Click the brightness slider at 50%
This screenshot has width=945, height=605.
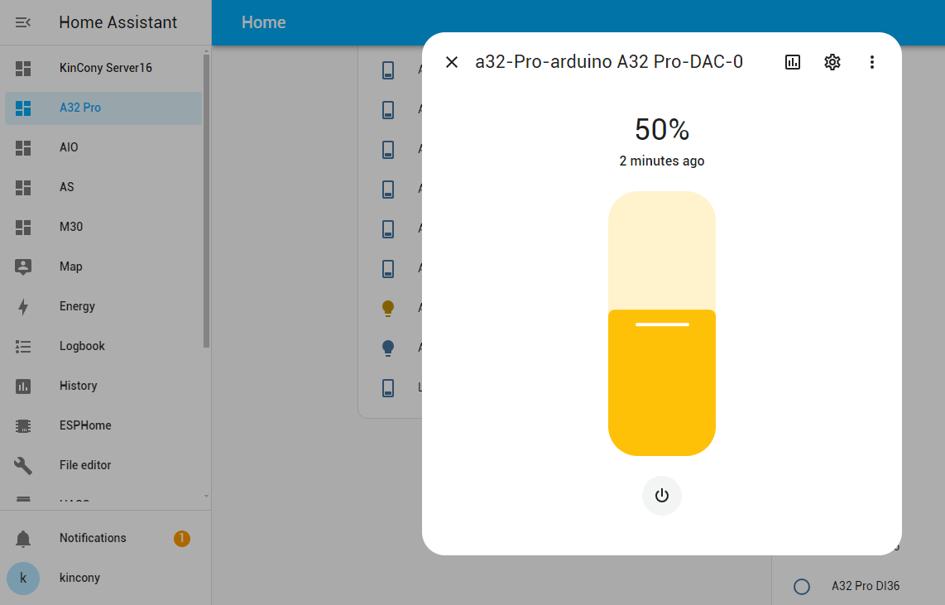pyautogui.click(x=661, y=324)
